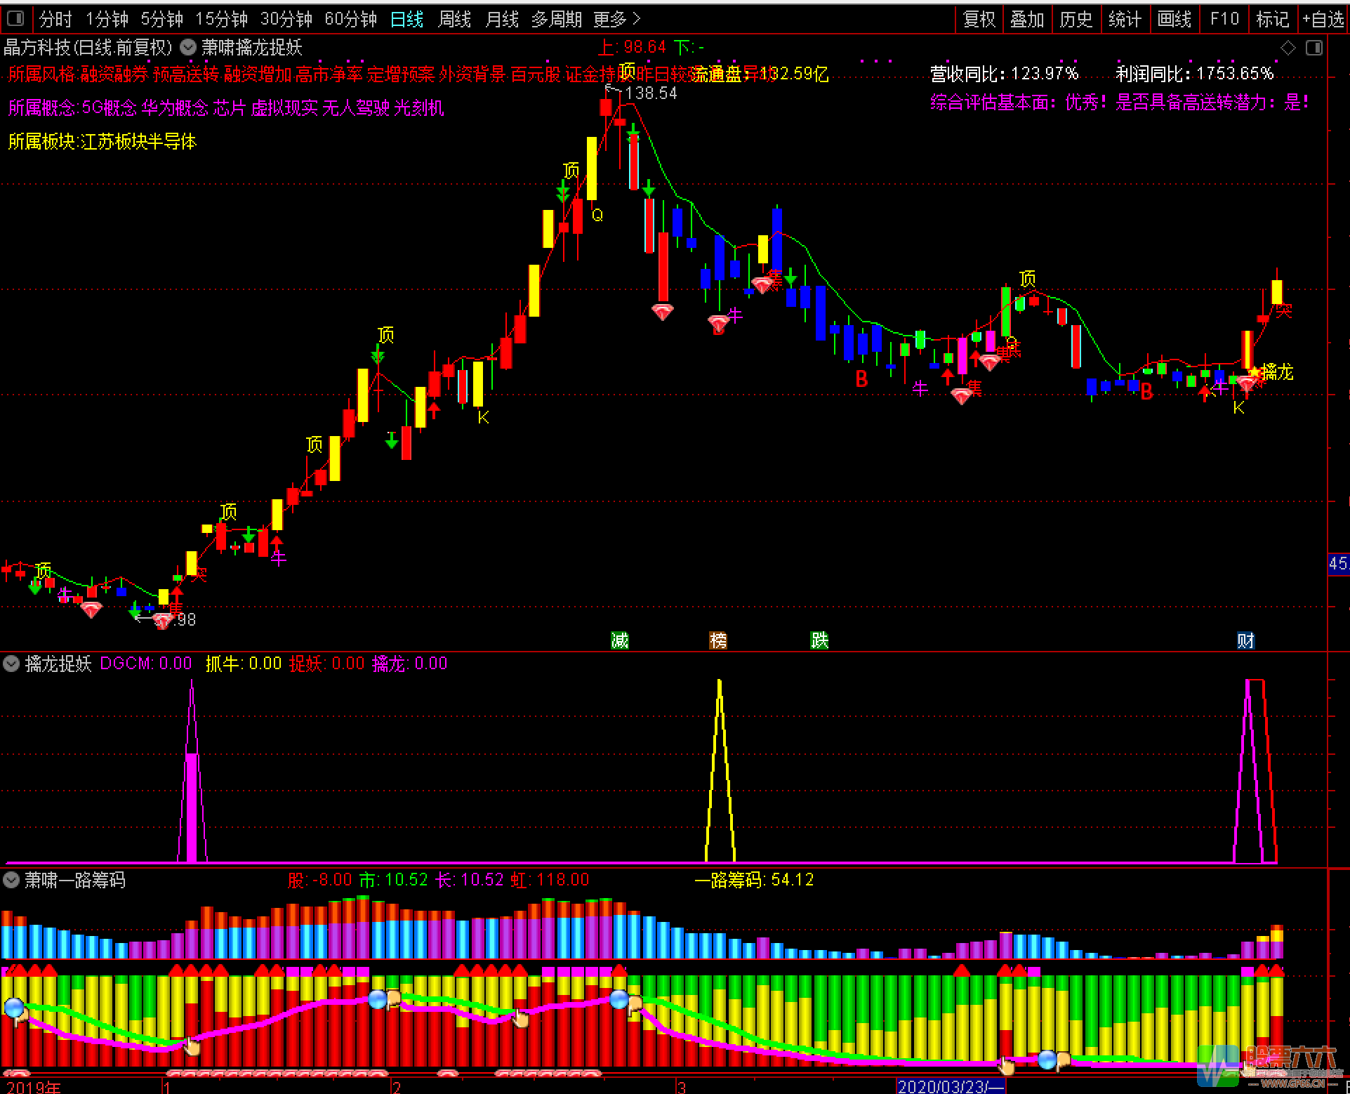
Task: Open the 萧啸一路筹码 indicator dropdown
Action: (11, 880)
